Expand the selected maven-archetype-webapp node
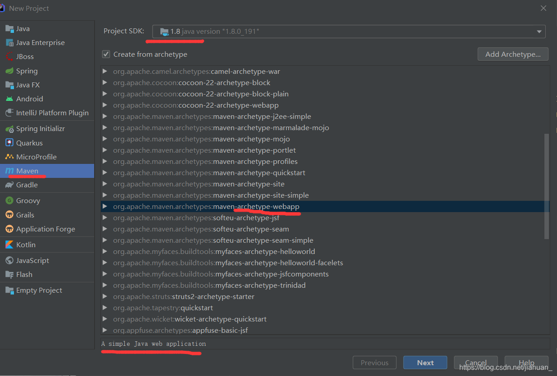Viewport: 557px width, 376px height. click(105, 207)
